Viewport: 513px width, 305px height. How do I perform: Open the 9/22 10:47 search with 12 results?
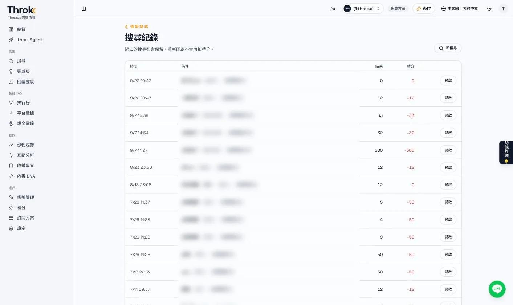[x=448, y=98]
